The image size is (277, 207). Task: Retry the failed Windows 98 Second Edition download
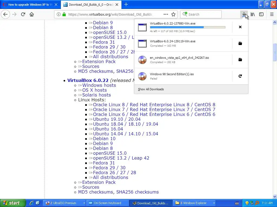click(x=240, y=76)
